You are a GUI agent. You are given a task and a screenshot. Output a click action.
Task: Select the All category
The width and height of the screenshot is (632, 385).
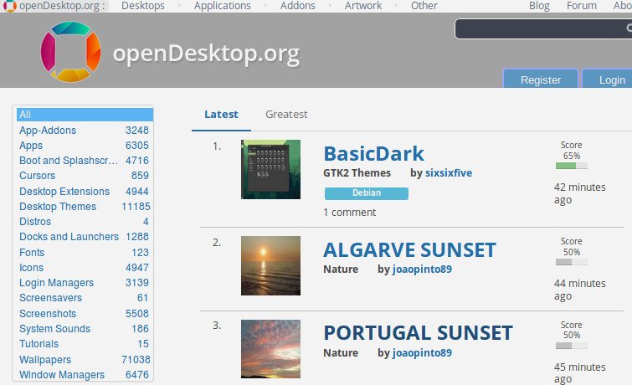tap(85, 115)
